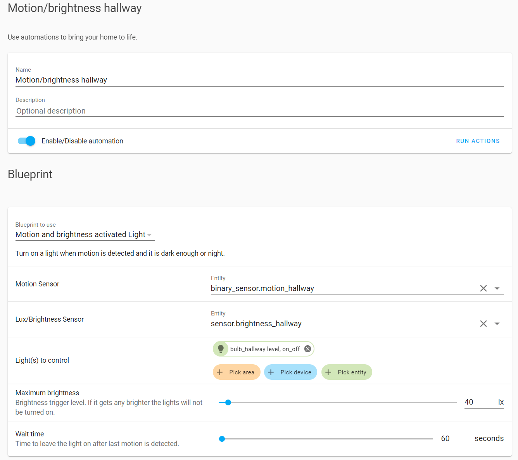
Task: Click the plus on Pick area
Action: click(x=220, y=372)
